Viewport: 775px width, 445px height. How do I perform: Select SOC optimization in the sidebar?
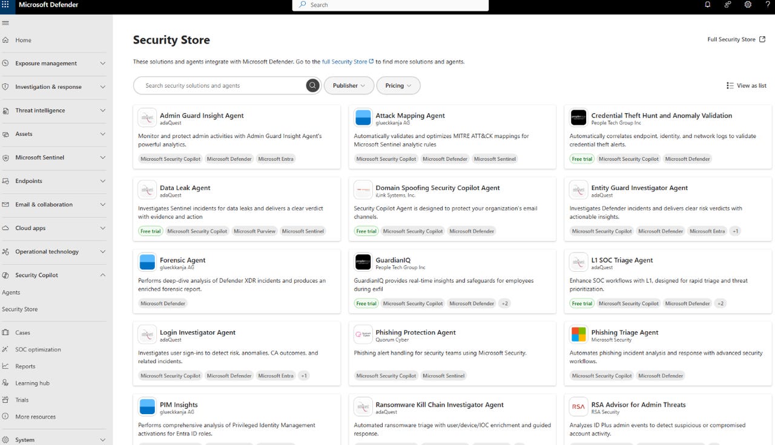[x=38, y=349]
